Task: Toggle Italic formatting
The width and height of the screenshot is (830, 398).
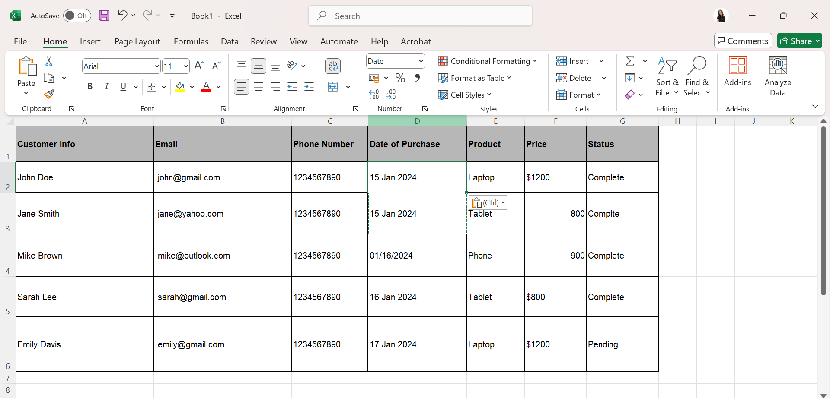Action: pyautogui.click(x=106, y=87)
